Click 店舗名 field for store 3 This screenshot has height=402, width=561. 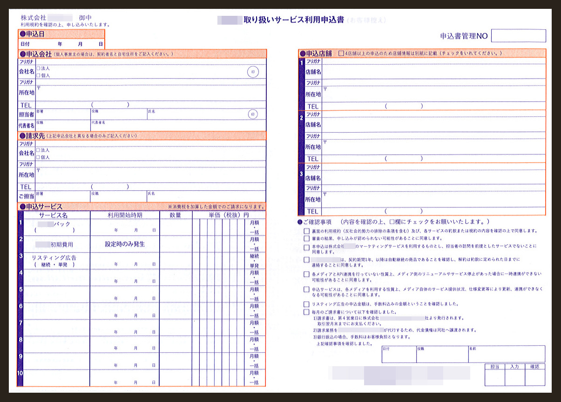click(x=433, y=178)
